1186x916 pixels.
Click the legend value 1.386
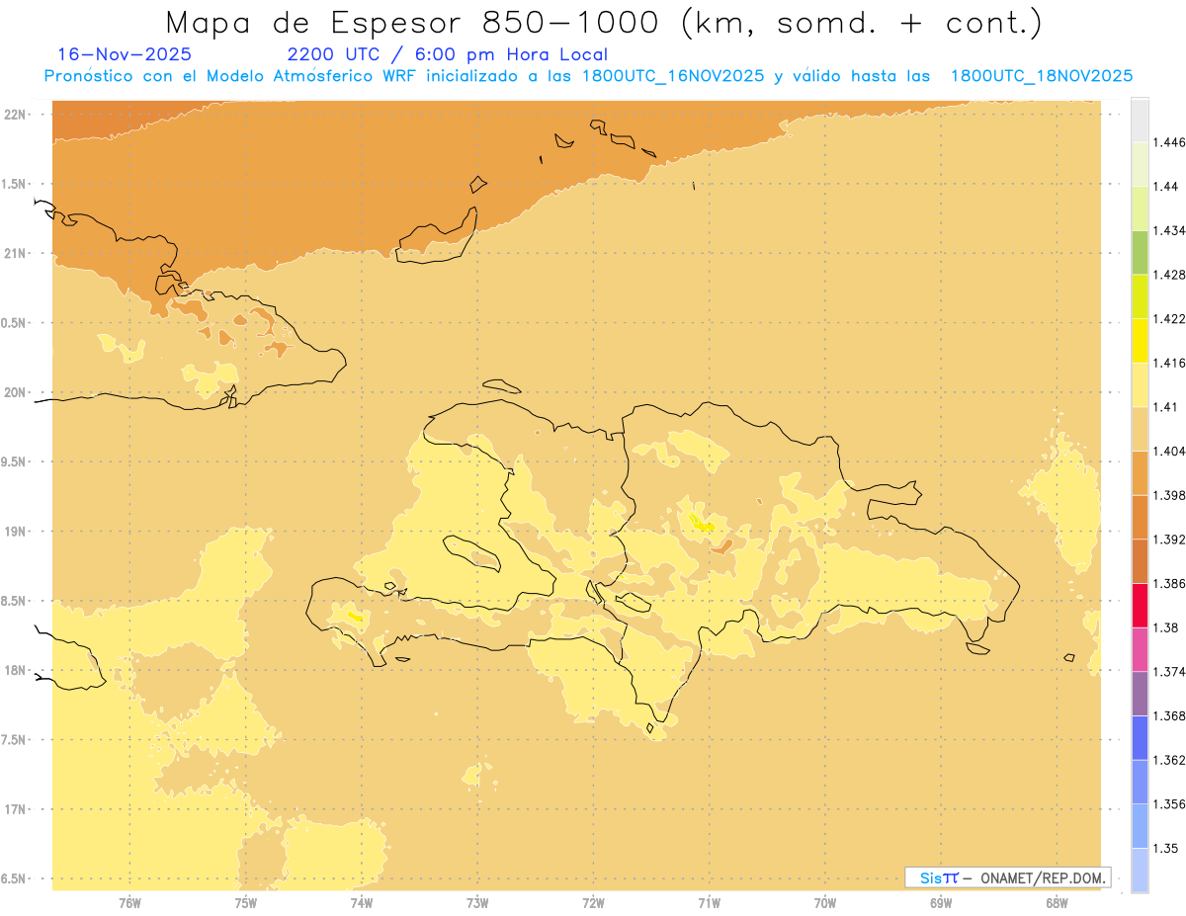(x=1170, y=583)
